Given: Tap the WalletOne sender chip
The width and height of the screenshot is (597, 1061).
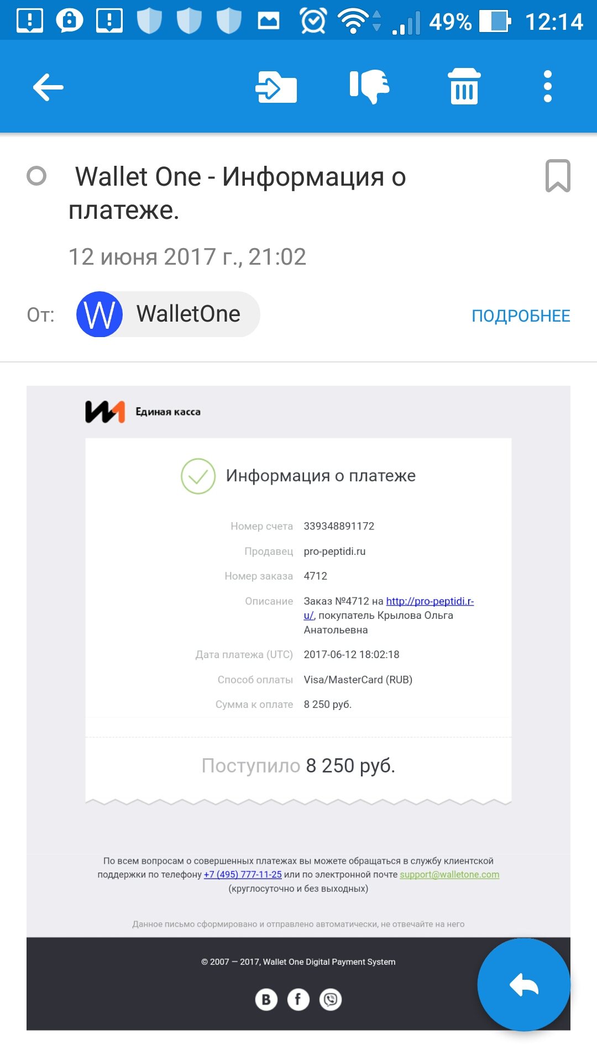Looking at the screenshot, I should (168, 314).
